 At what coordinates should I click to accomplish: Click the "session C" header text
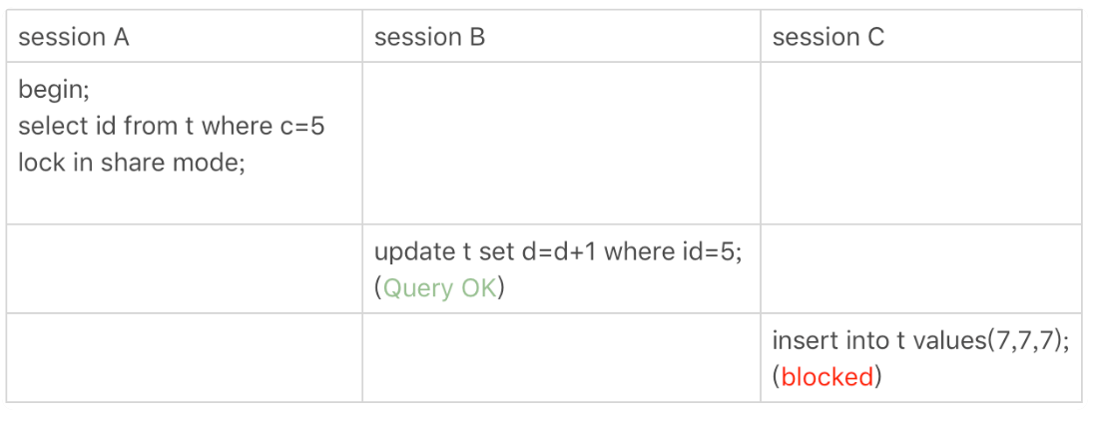coord(827,38)
